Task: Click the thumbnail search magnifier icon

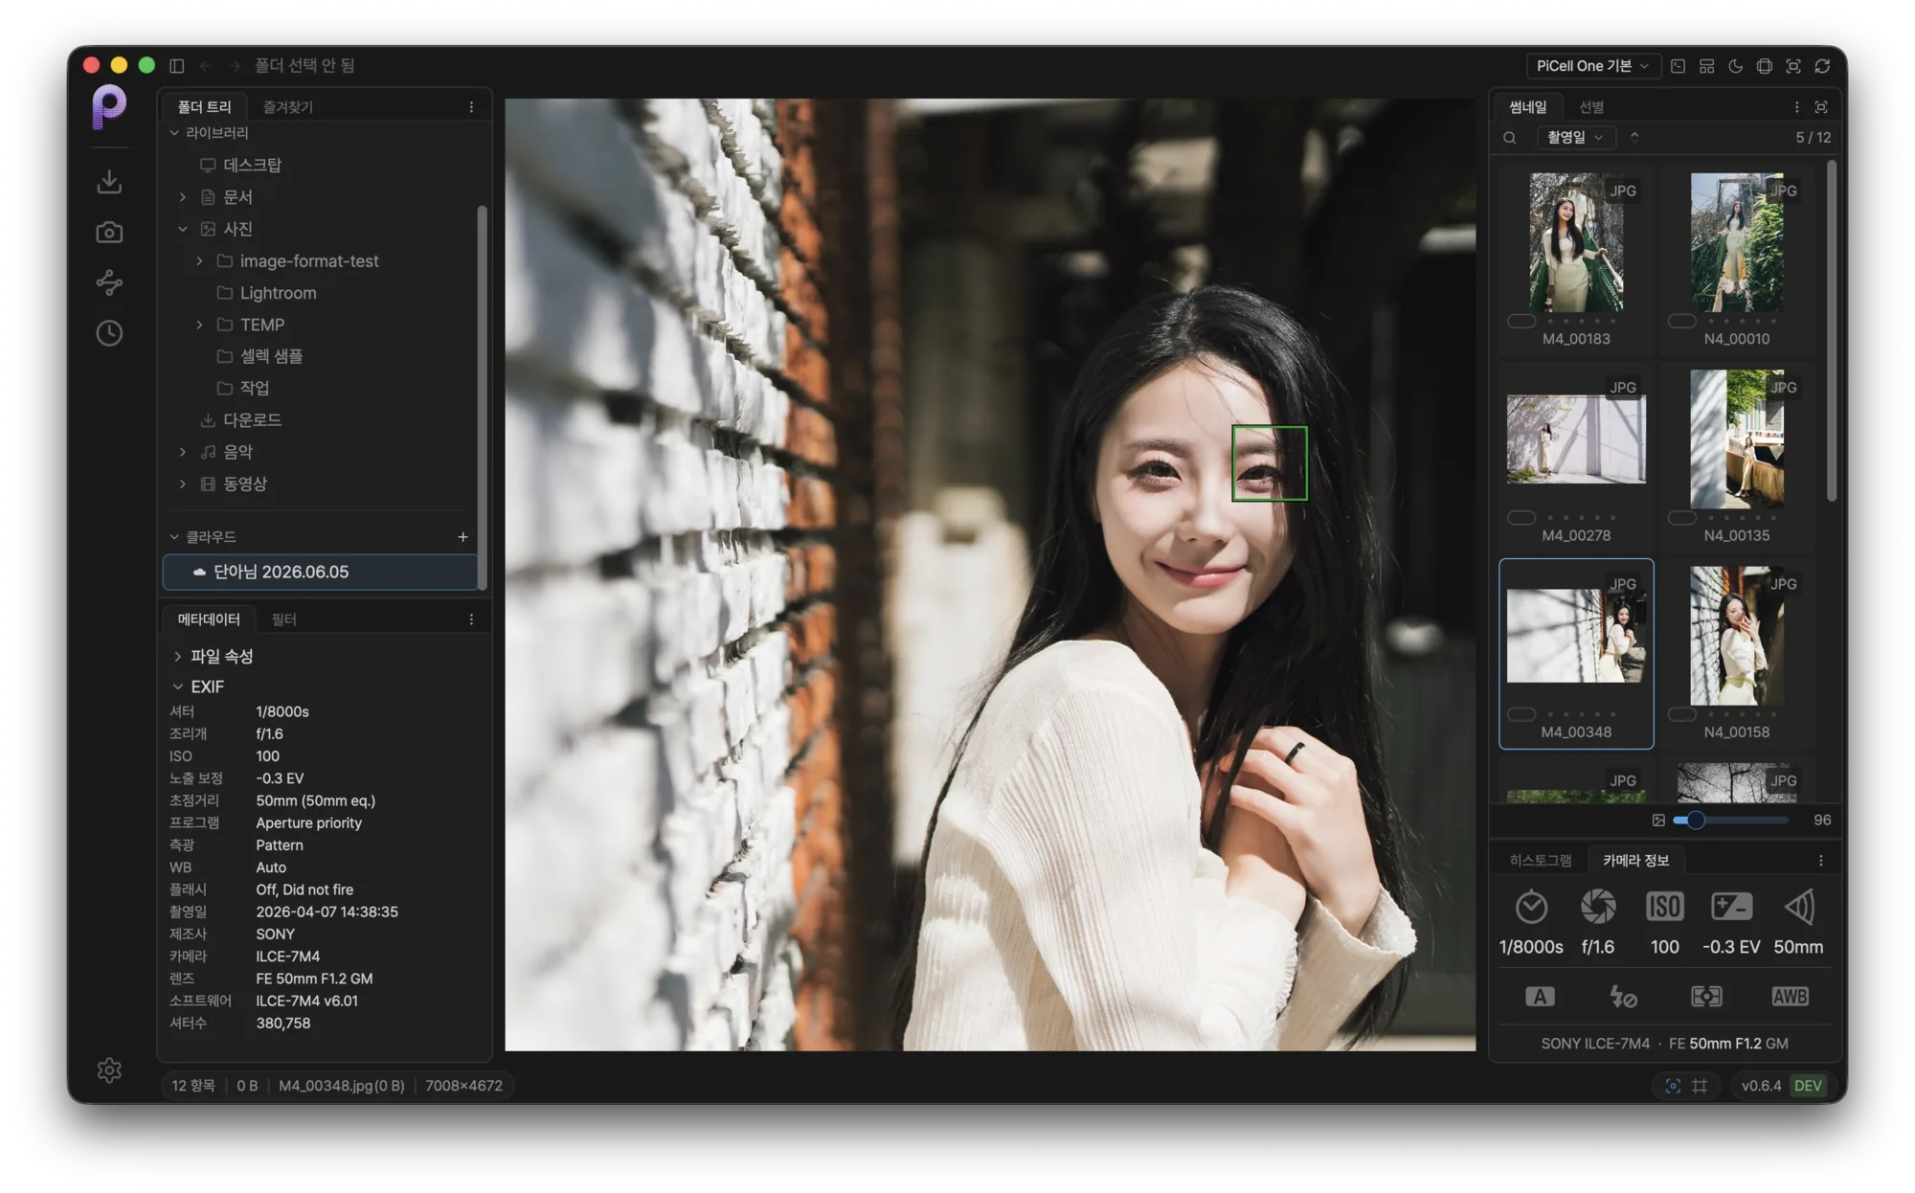Action: 1510,138
